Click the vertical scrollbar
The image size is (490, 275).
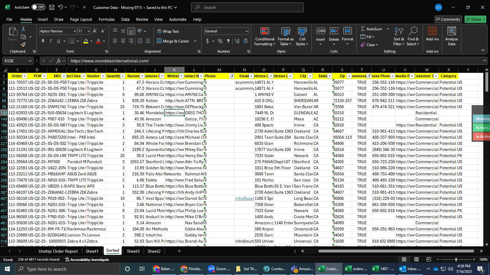coord(487,82)
